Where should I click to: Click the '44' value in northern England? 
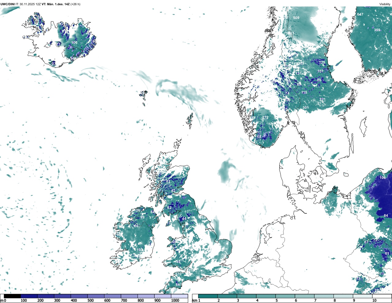pyautogui.click(x=184, y=219)
